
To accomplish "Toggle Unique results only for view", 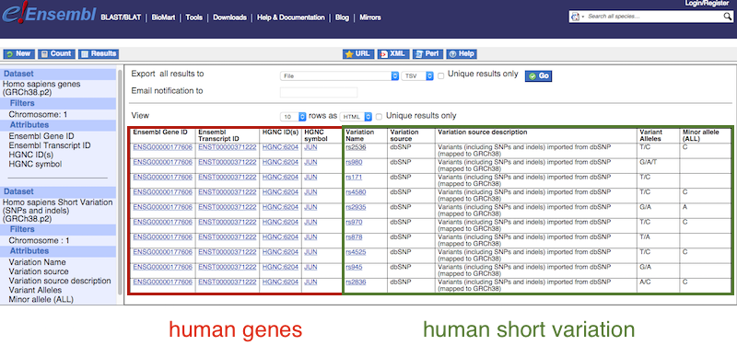I will [x=379, y=117].
